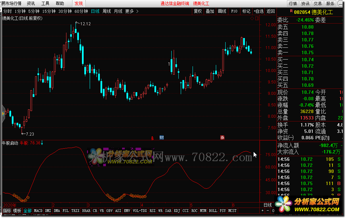Switch to the WR indicator

tap(161, 211)
